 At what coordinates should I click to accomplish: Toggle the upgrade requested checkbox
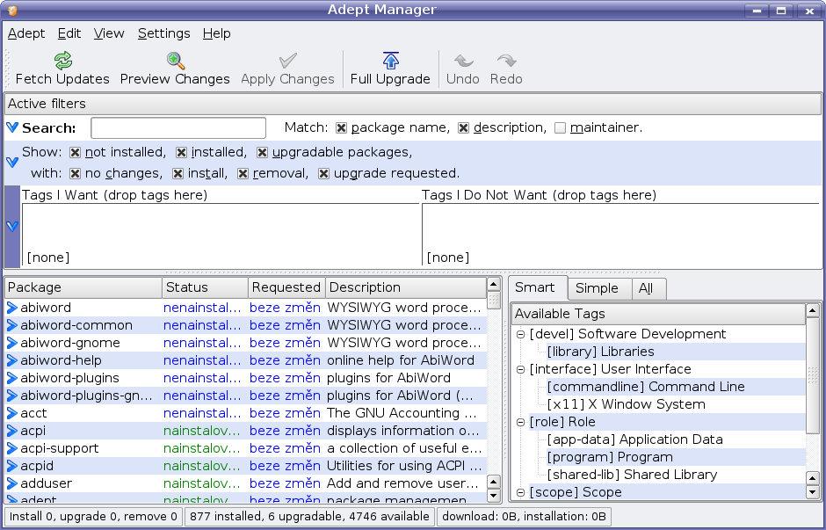(x=324, y=174)
